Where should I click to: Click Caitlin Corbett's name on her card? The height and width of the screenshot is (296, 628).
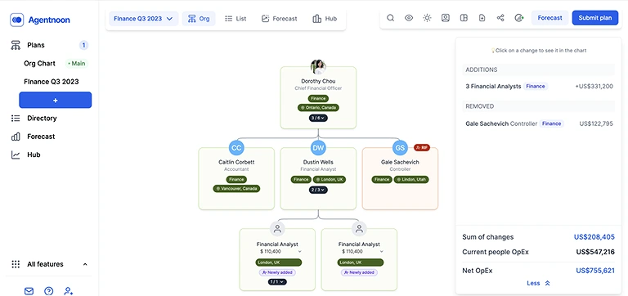[x=236, y=162]
